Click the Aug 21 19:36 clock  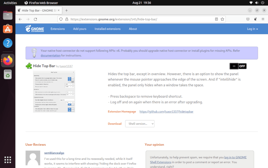(142, 3)
